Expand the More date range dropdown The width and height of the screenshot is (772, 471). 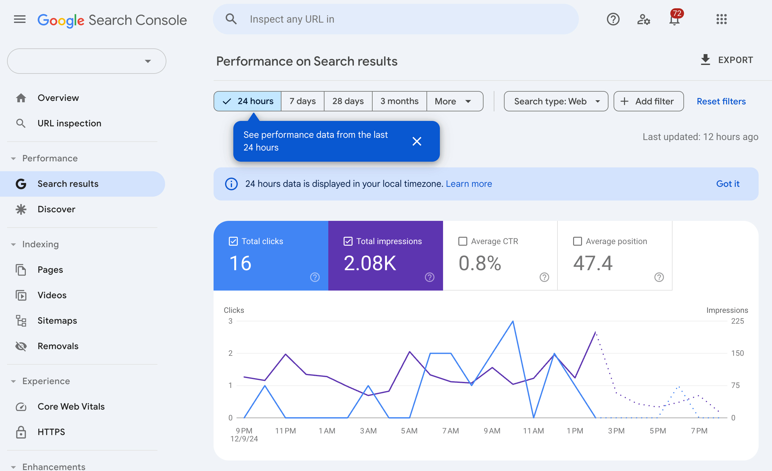click(x=454, y=101)
